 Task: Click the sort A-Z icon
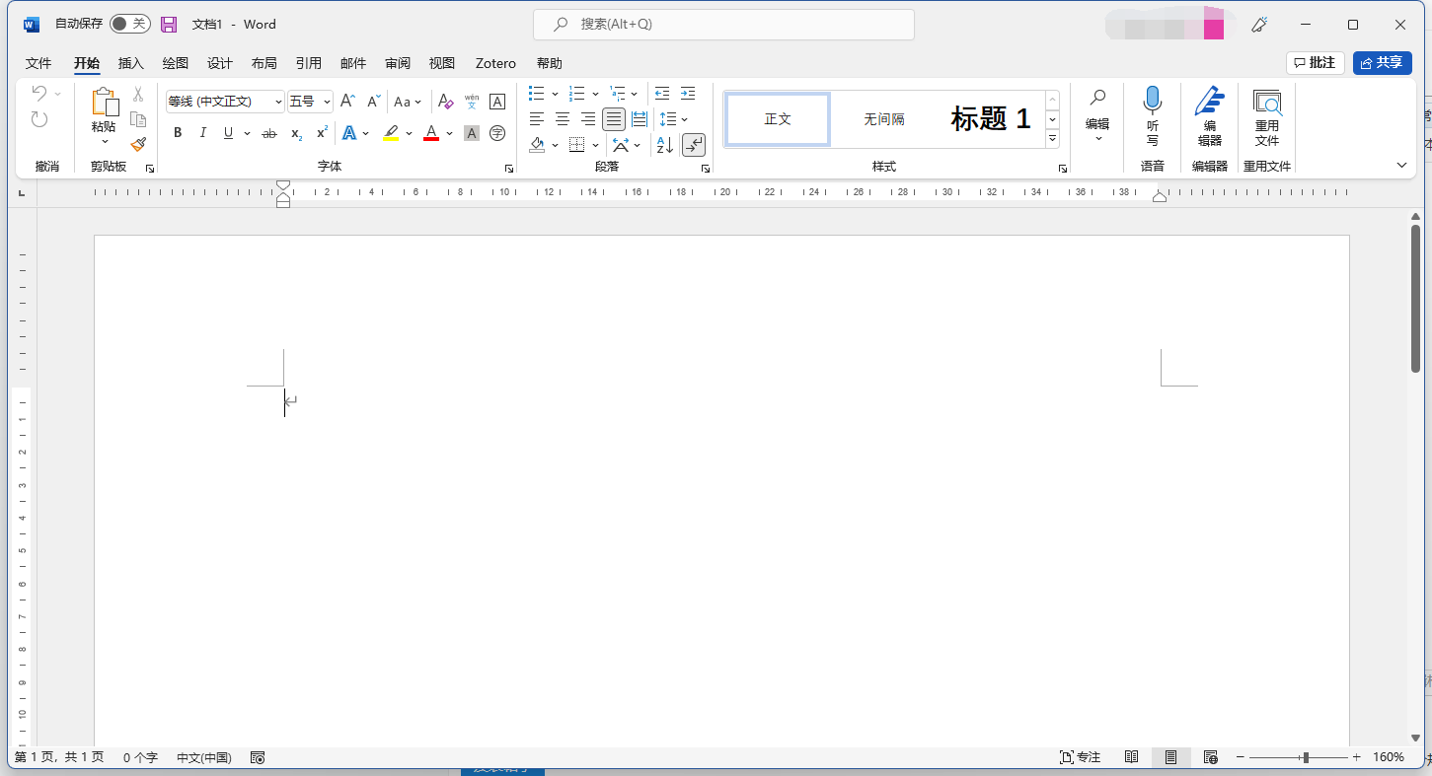pos(664,145)
